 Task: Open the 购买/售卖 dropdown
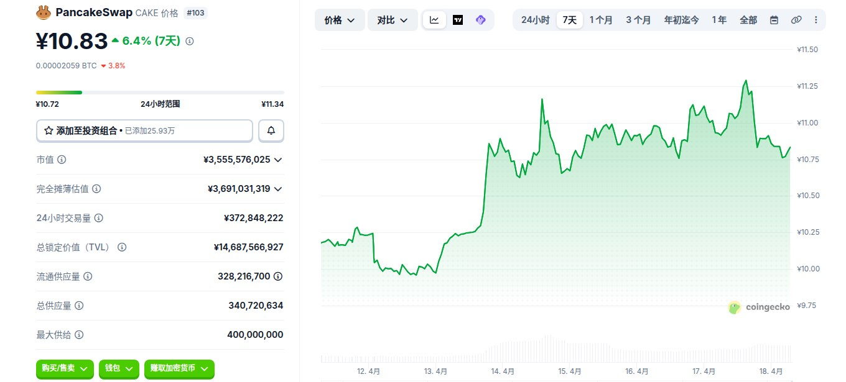pyautogui.click(x=65, y=368)
